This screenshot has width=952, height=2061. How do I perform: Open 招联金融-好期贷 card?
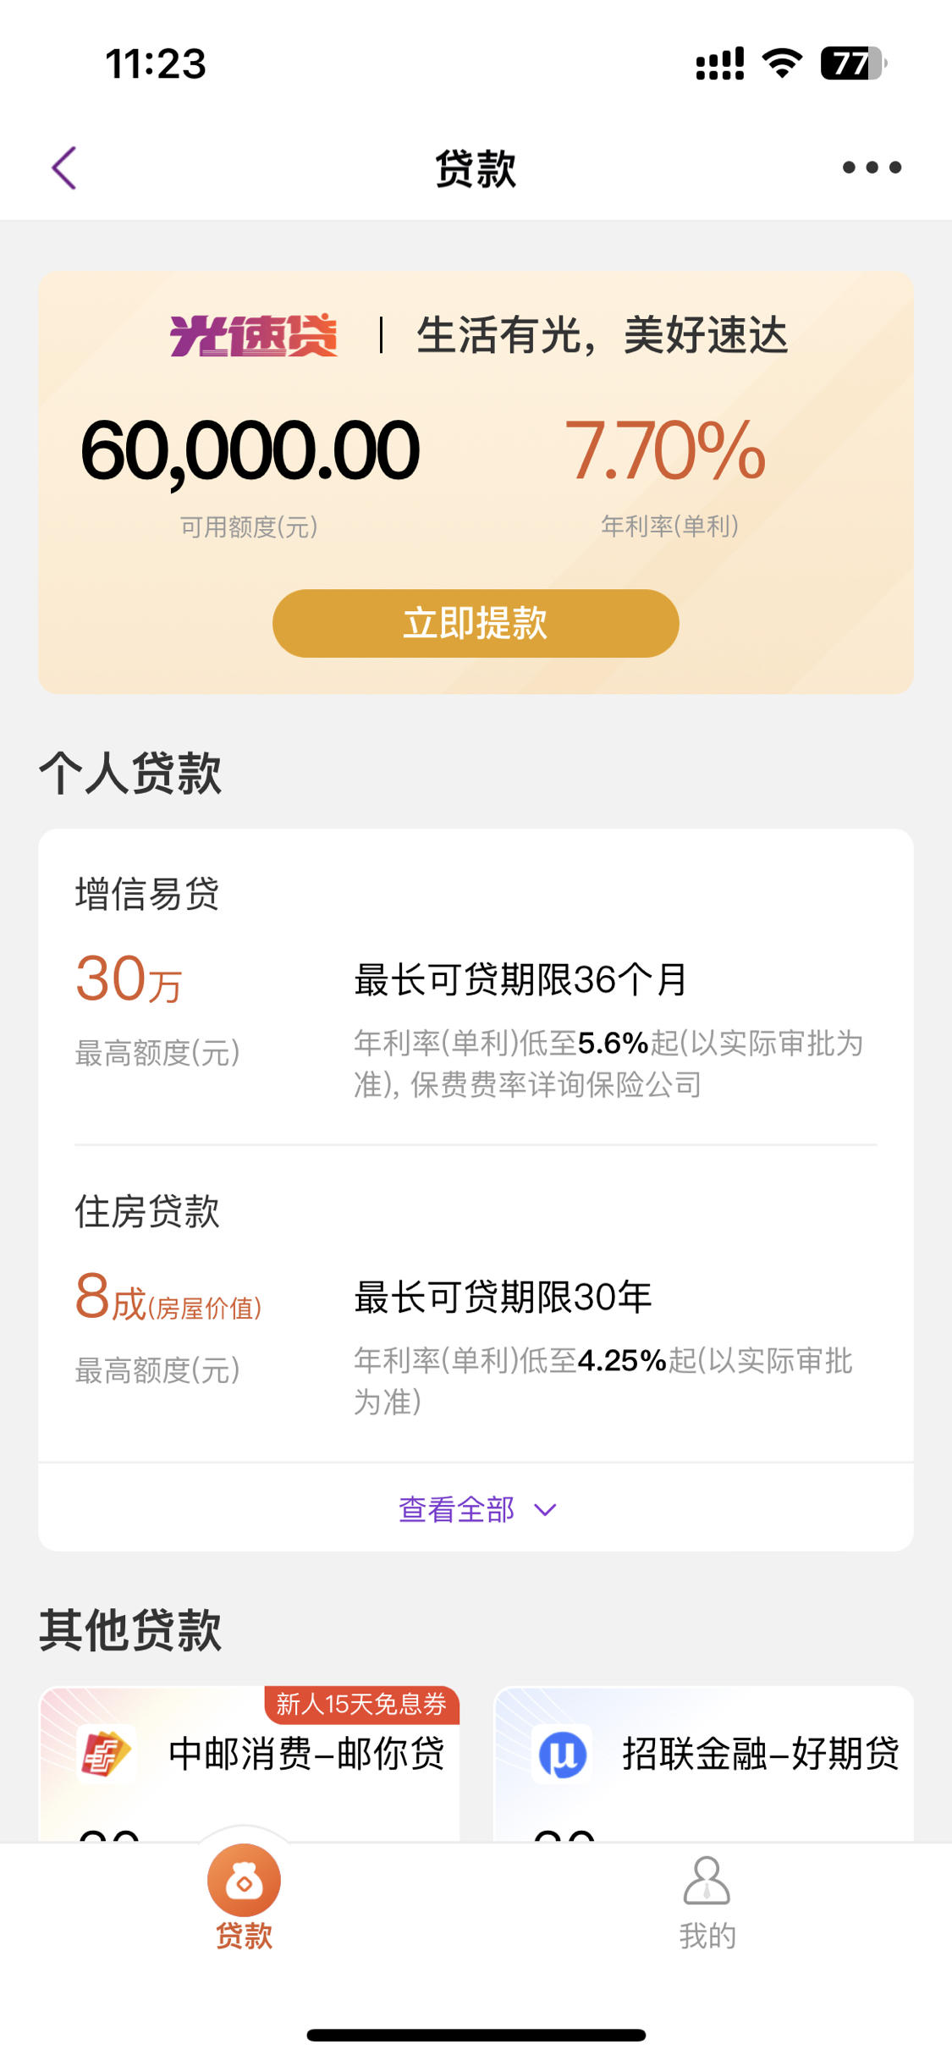pyautogui.click(x=703, y=1764)
